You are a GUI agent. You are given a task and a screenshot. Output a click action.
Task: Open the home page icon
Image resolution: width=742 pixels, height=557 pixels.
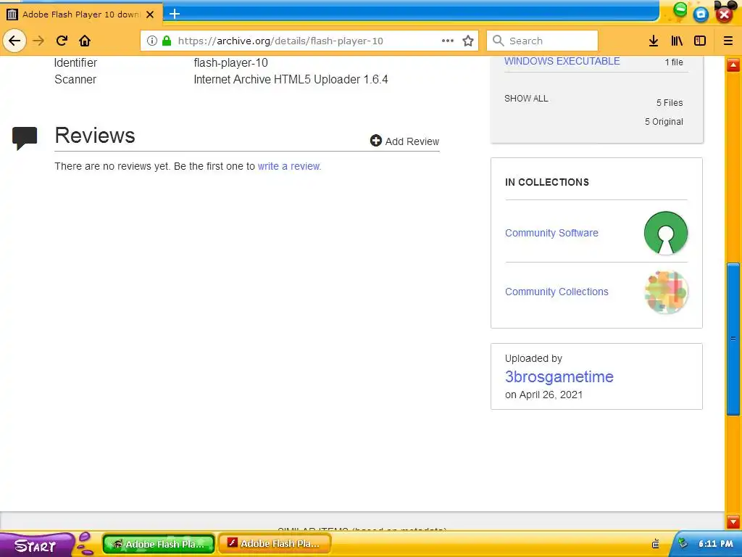coord(85,41)
